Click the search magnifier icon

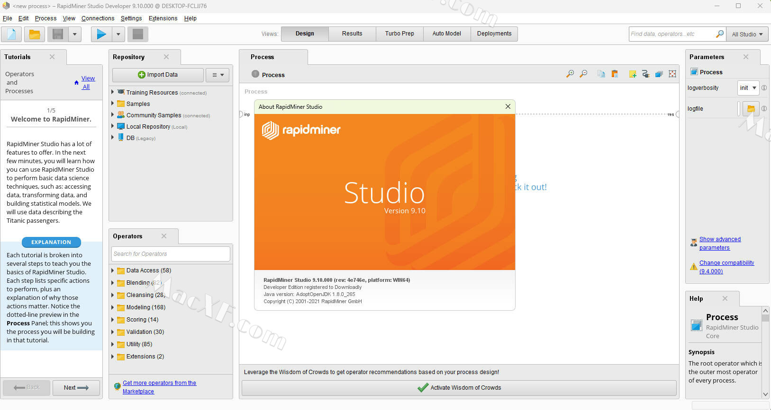click(719, 34)
